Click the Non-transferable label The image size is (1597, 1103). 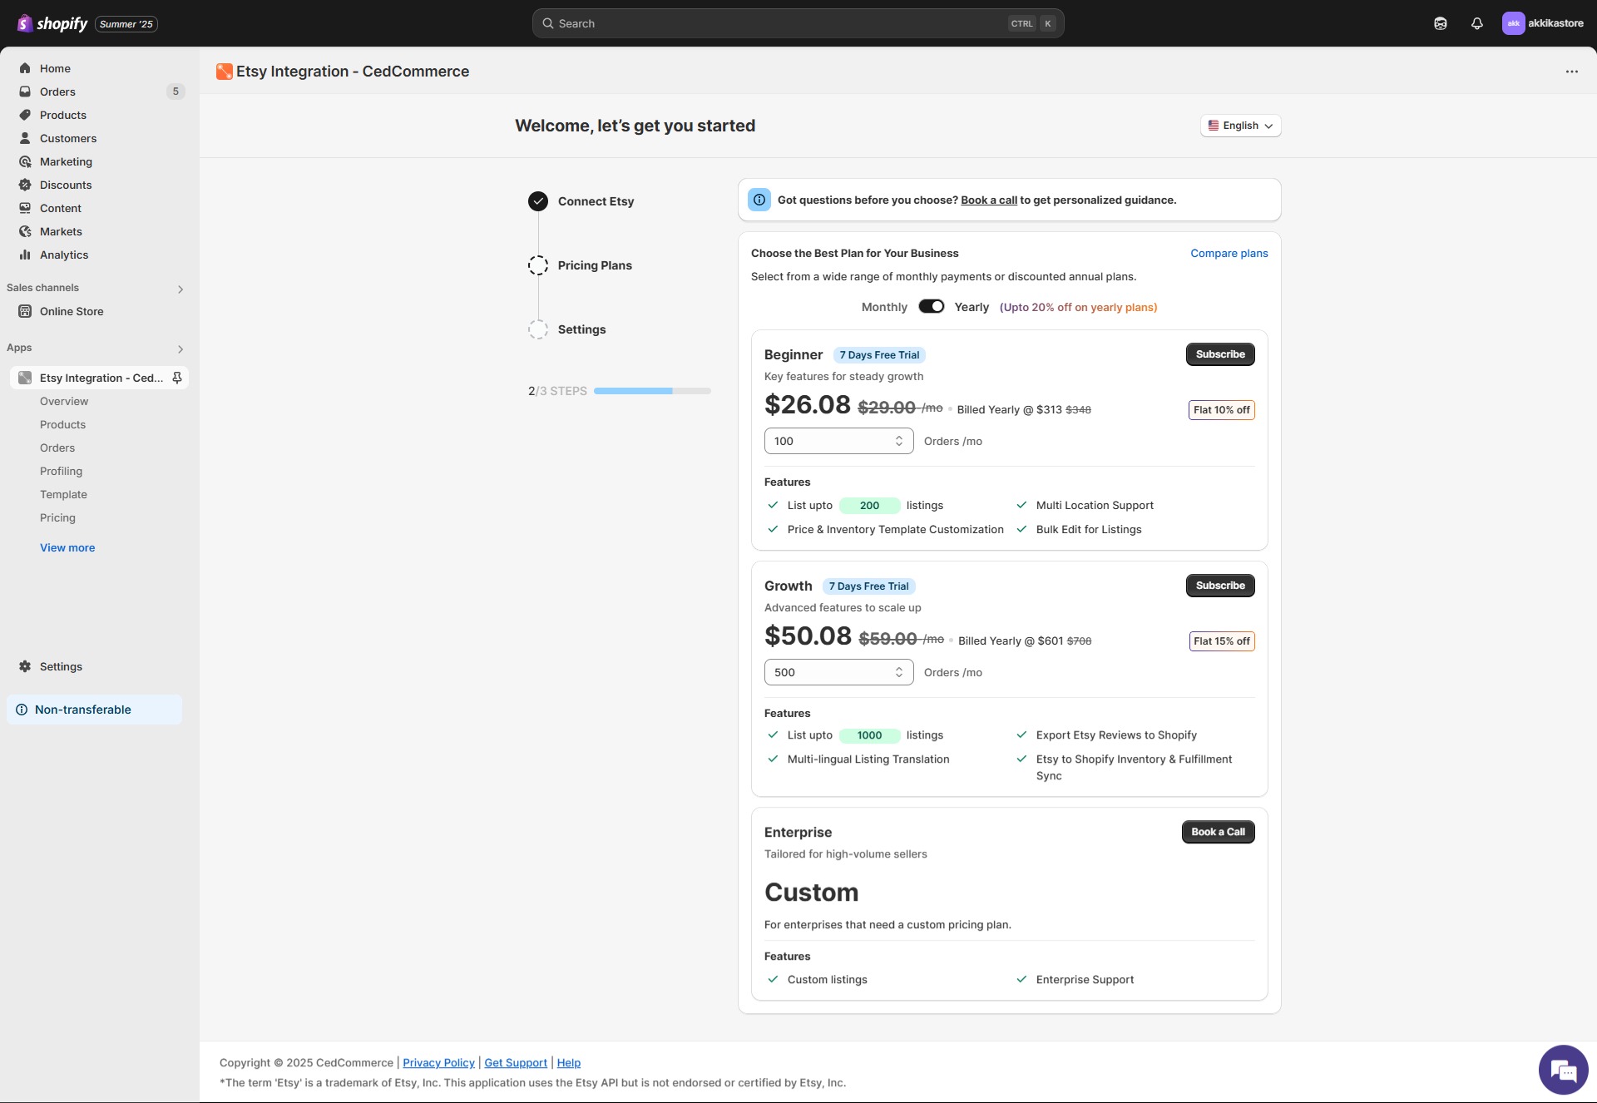pos(83,710)
